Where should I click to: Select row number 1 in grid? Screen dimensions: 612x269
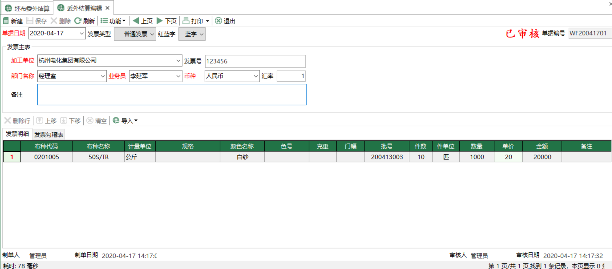pos(12,157)
